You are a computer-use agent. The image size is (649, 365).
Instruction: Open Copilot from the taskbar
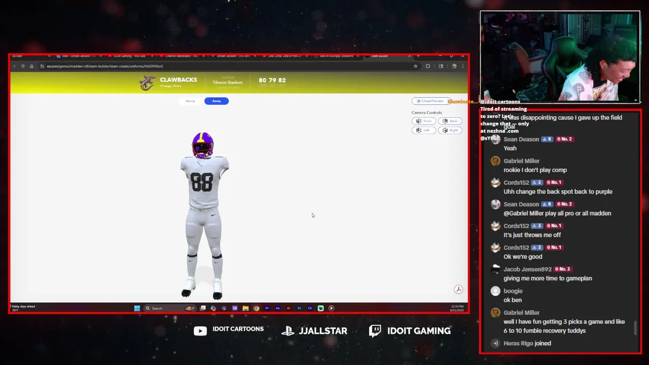click(x=213, y=308)
